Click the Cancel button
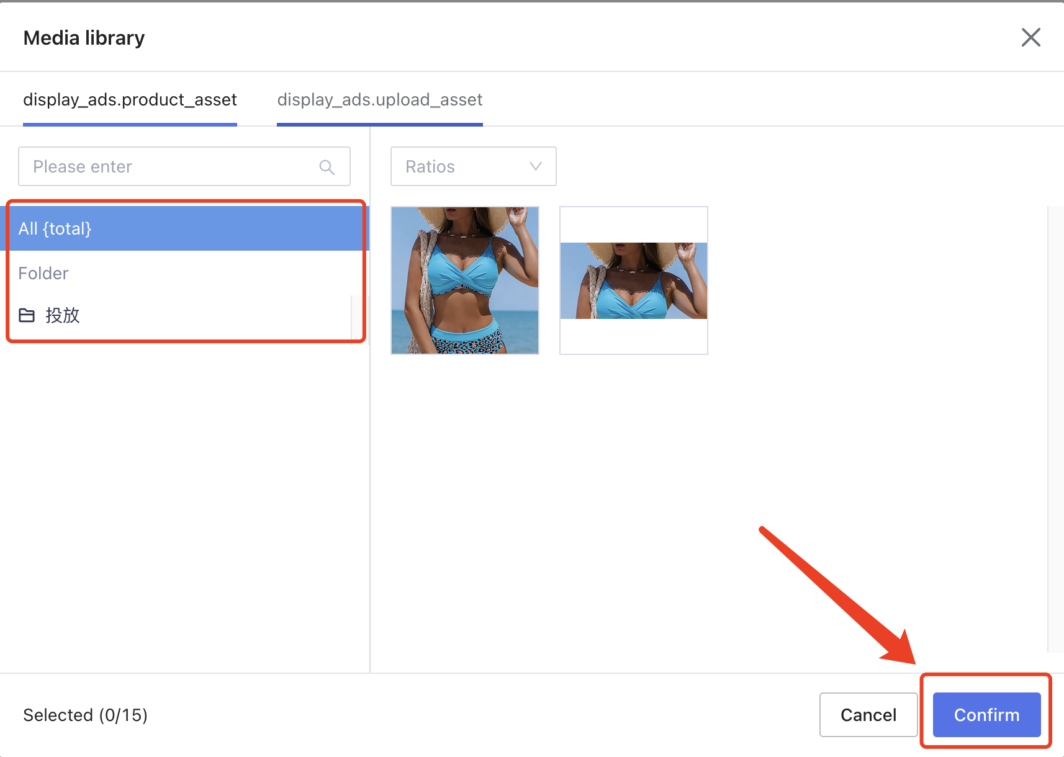The width and height of the screenshot is (1064, 757). [868, 715]
